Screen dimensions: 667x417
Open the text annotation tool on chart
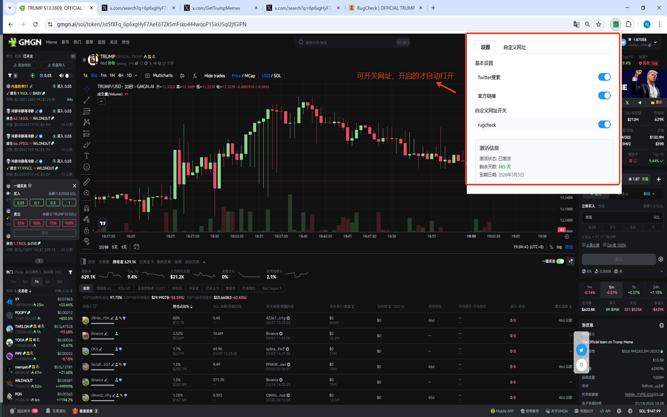[x=87, y=156]
